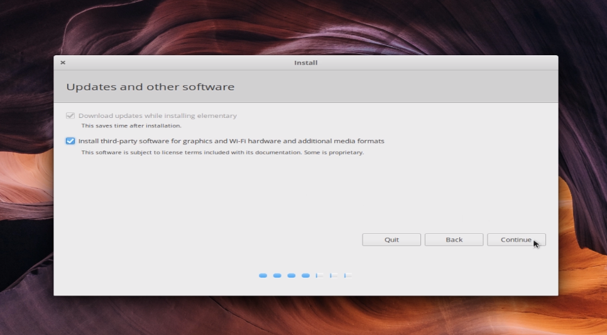Click the 'Download updates while installing elementary' label
Image resolution: width=607 pixels, height=335 pixels.
(158, 115)
